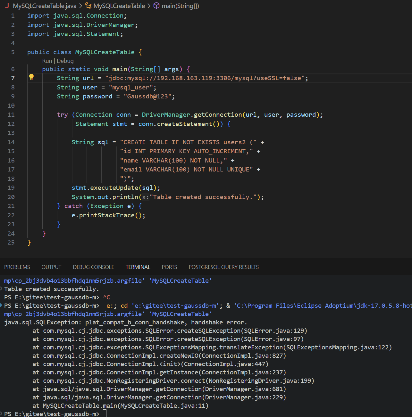This screenshot has width=412, height=417.
Task: Click the x: parameter hint in println
Action: pos(146,197)
